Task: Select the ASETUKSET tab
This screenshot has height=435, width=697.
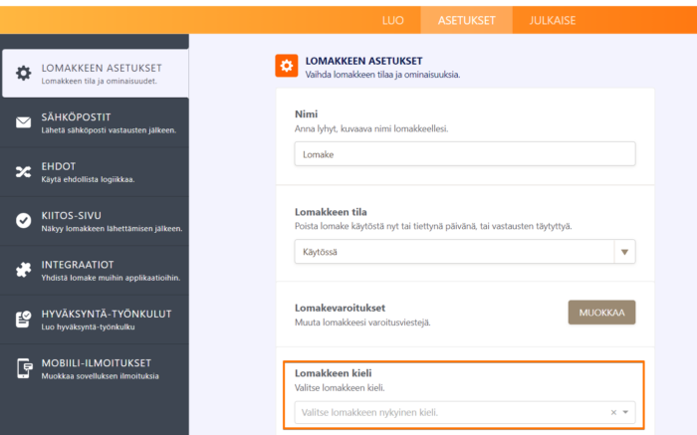Action: click(x=467, y=20)
